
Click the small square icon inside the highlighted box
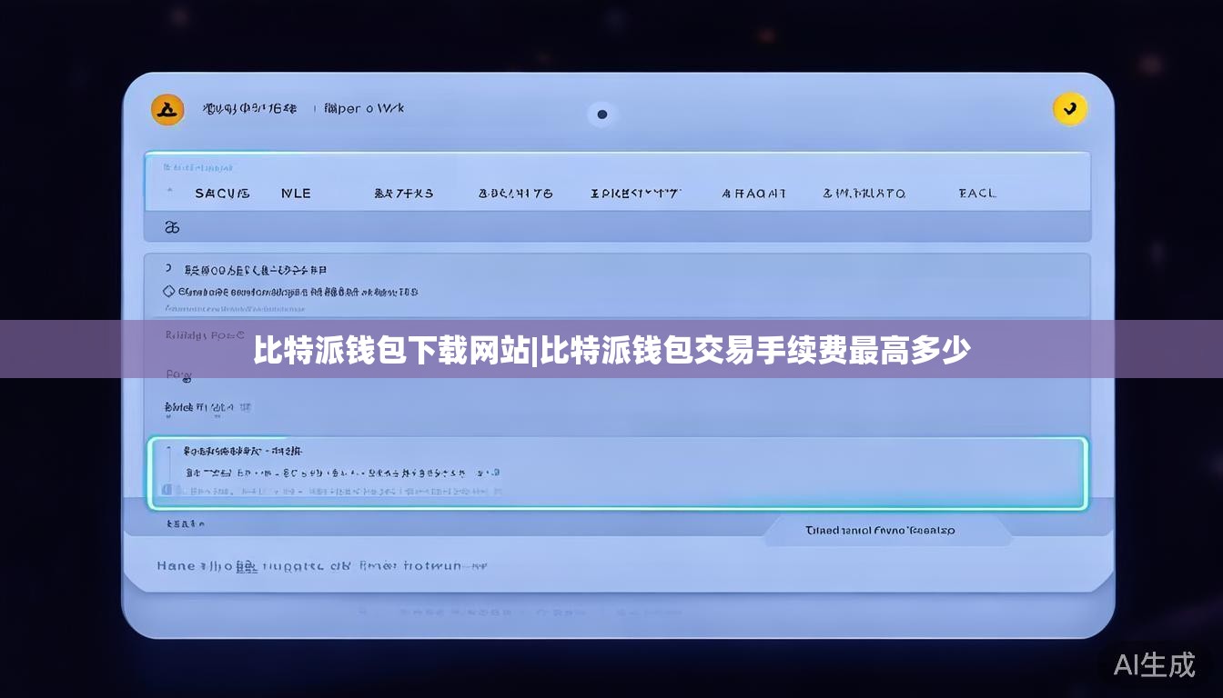[x=168, y=492]
